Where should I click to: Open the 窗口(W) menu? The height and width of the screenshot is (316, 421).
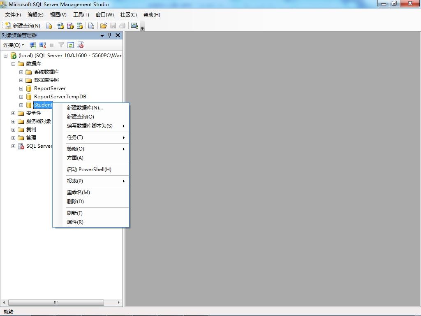pos(105,15)
